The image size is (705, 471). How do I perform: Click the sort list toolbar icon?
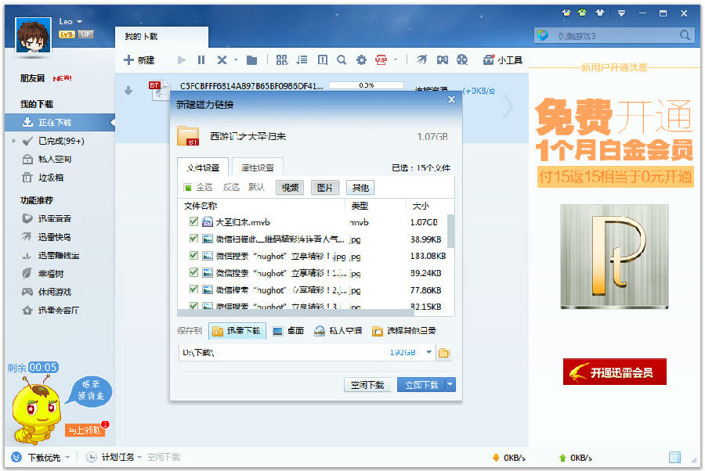[302, 59]
